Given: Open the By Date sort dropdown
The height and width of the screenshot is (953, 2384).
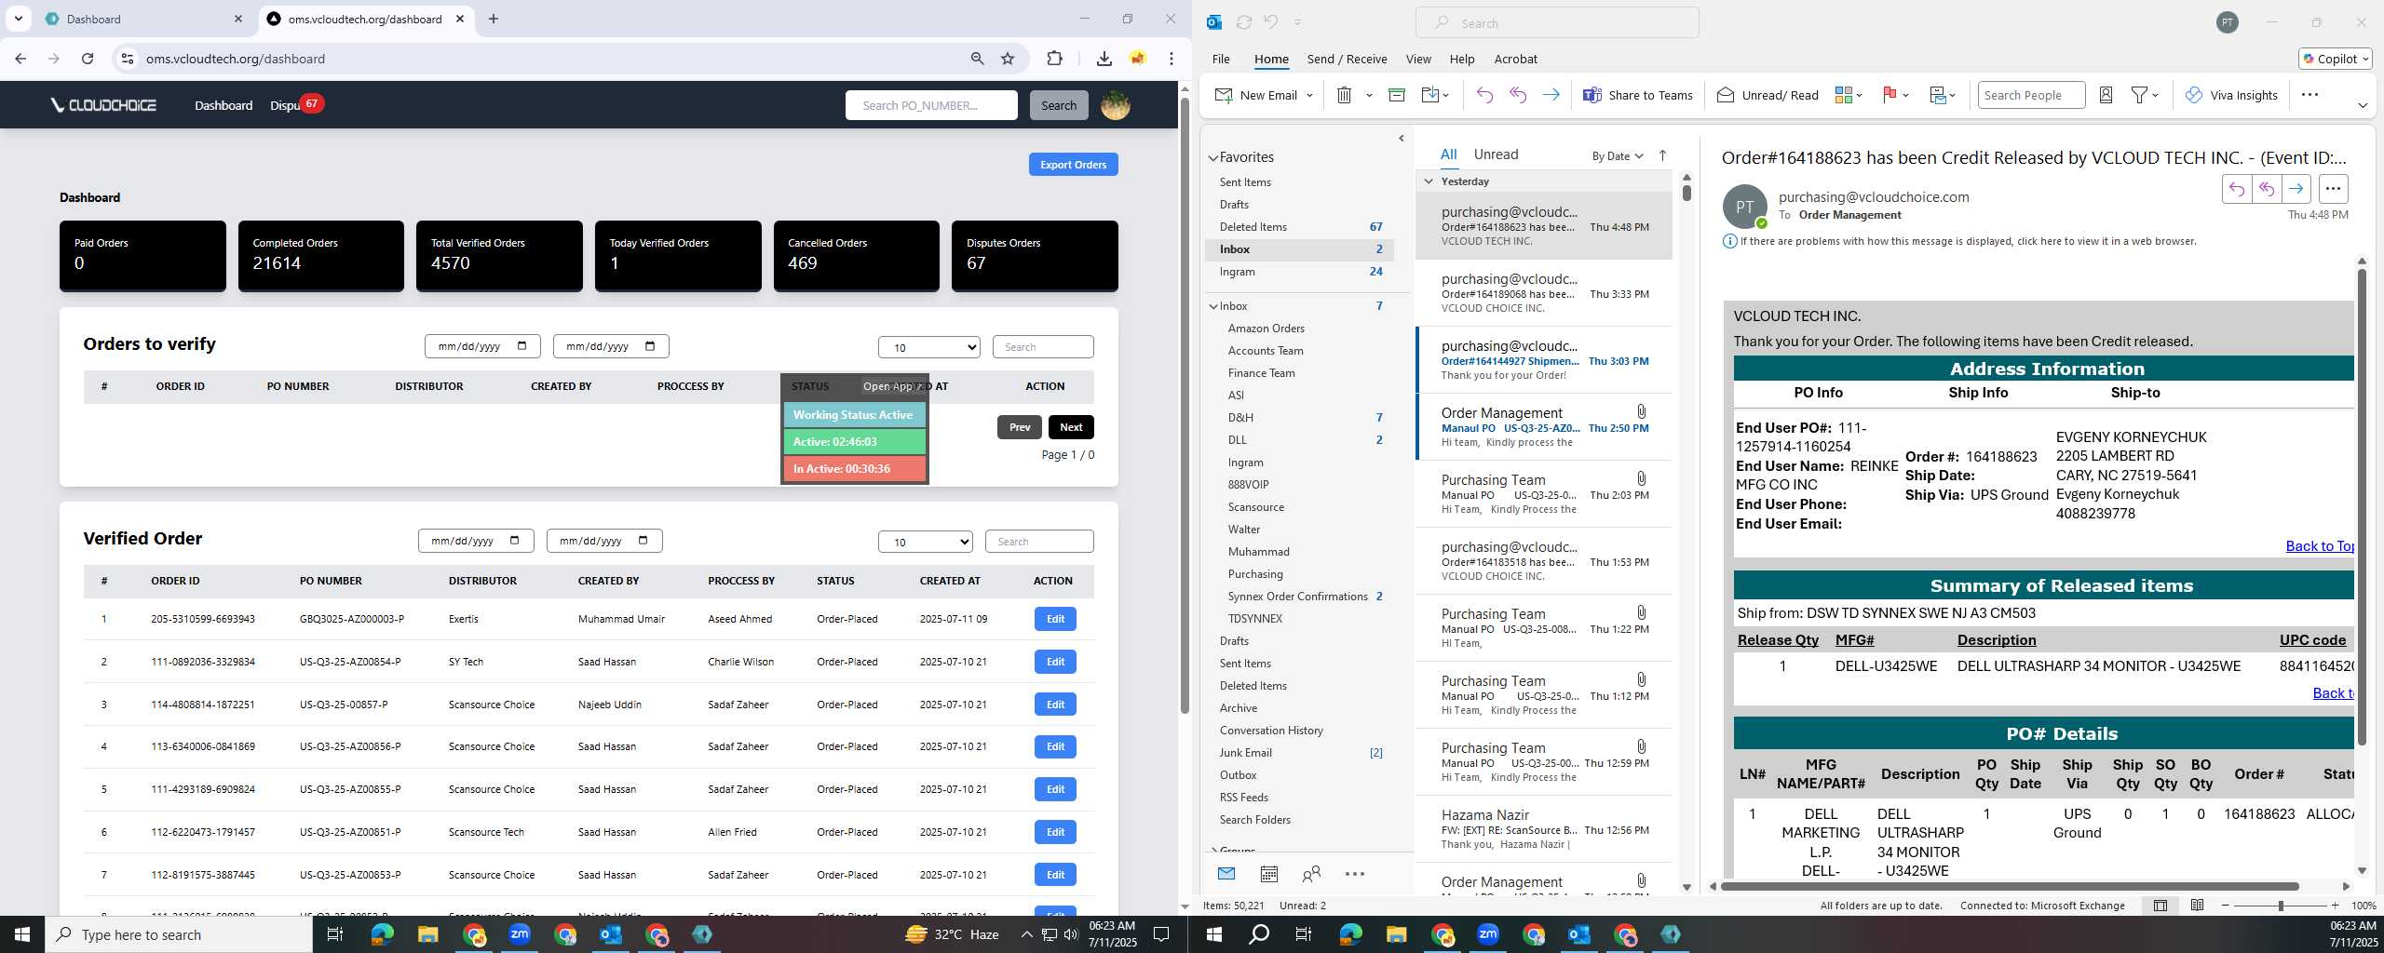Looking at the screenshot, I should [x=1617, y=155].
